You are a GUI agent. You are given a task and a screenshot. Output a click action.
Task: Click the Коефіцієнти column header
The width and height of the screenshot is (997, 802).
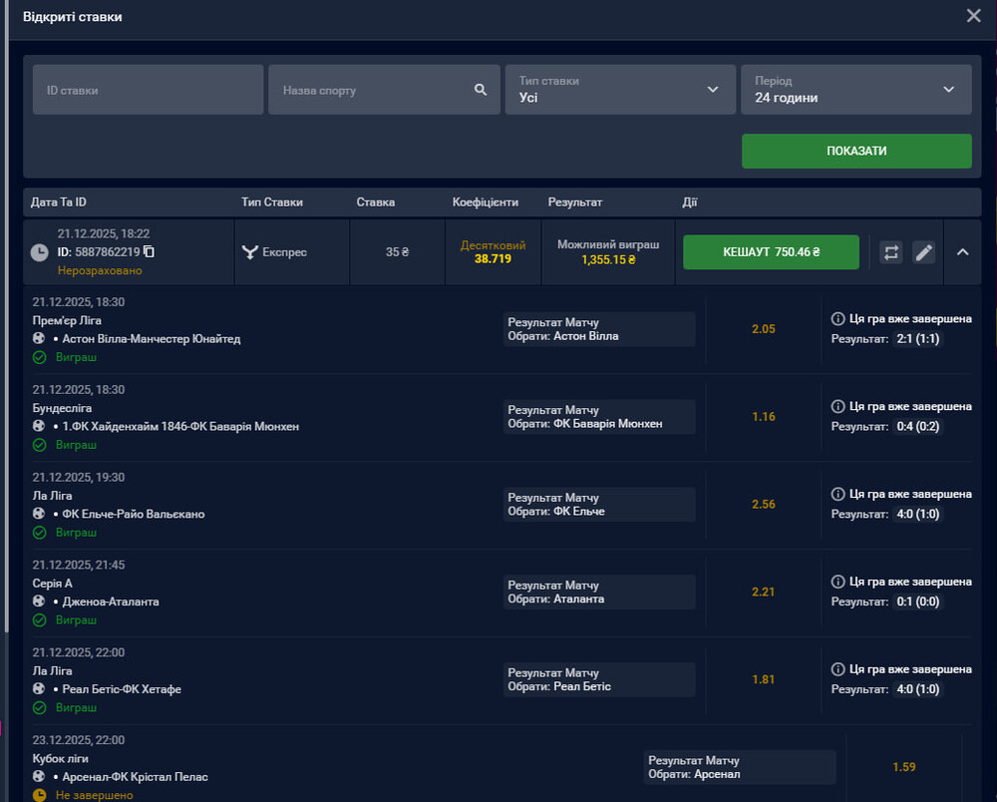coord(486,202)
